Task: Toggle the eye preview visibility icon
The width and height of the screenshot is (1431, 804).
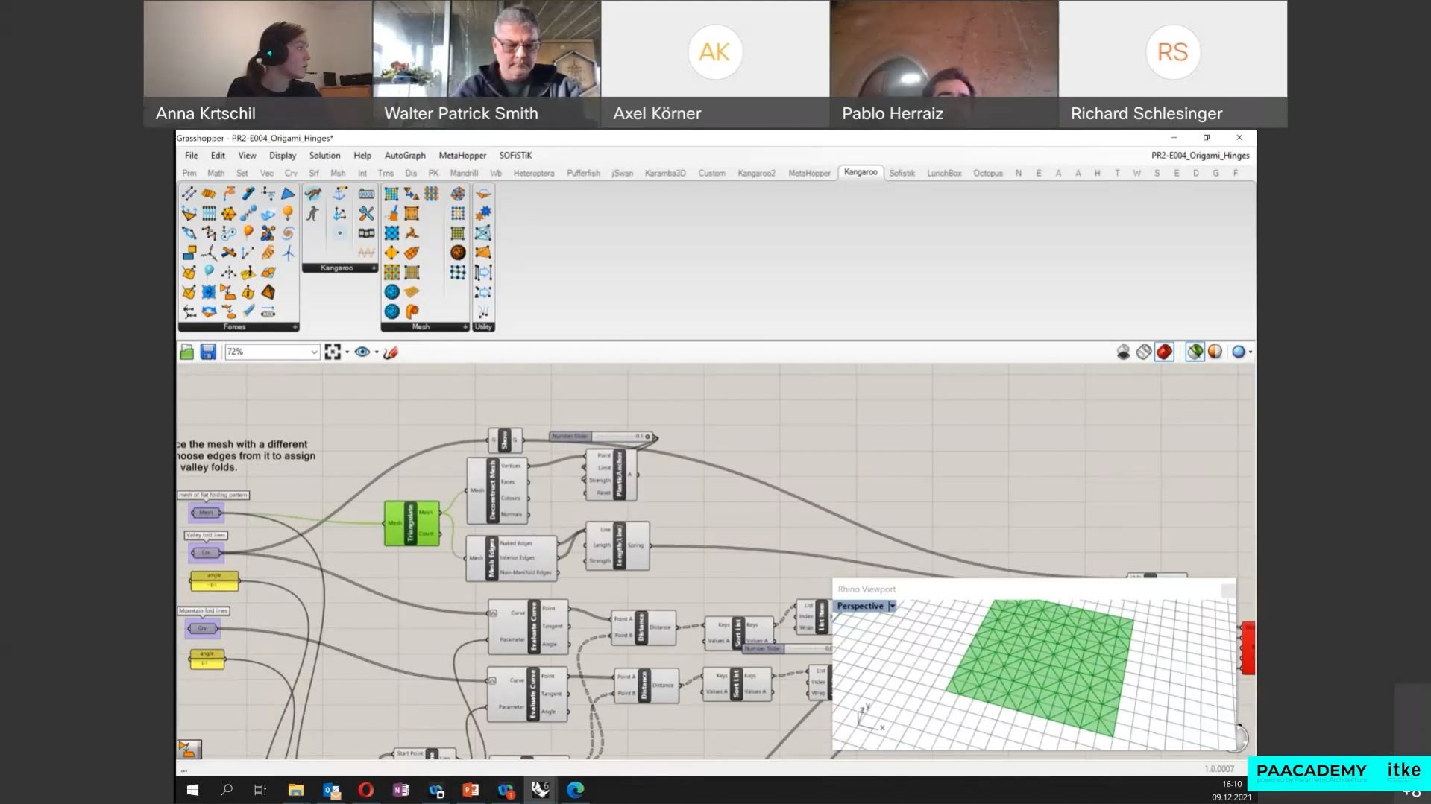Action: [362, 352]
